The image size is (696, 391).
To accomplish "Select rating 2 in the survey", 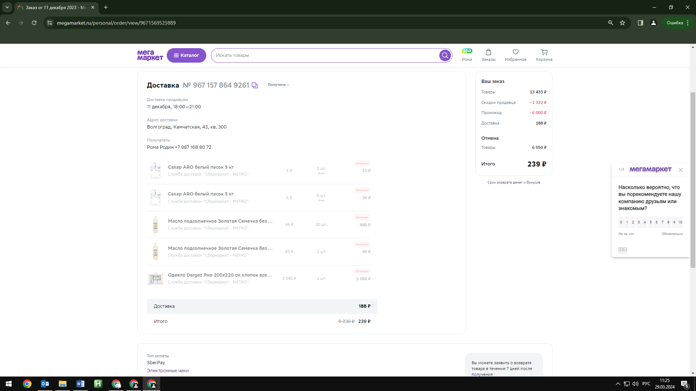I will 633,222.
